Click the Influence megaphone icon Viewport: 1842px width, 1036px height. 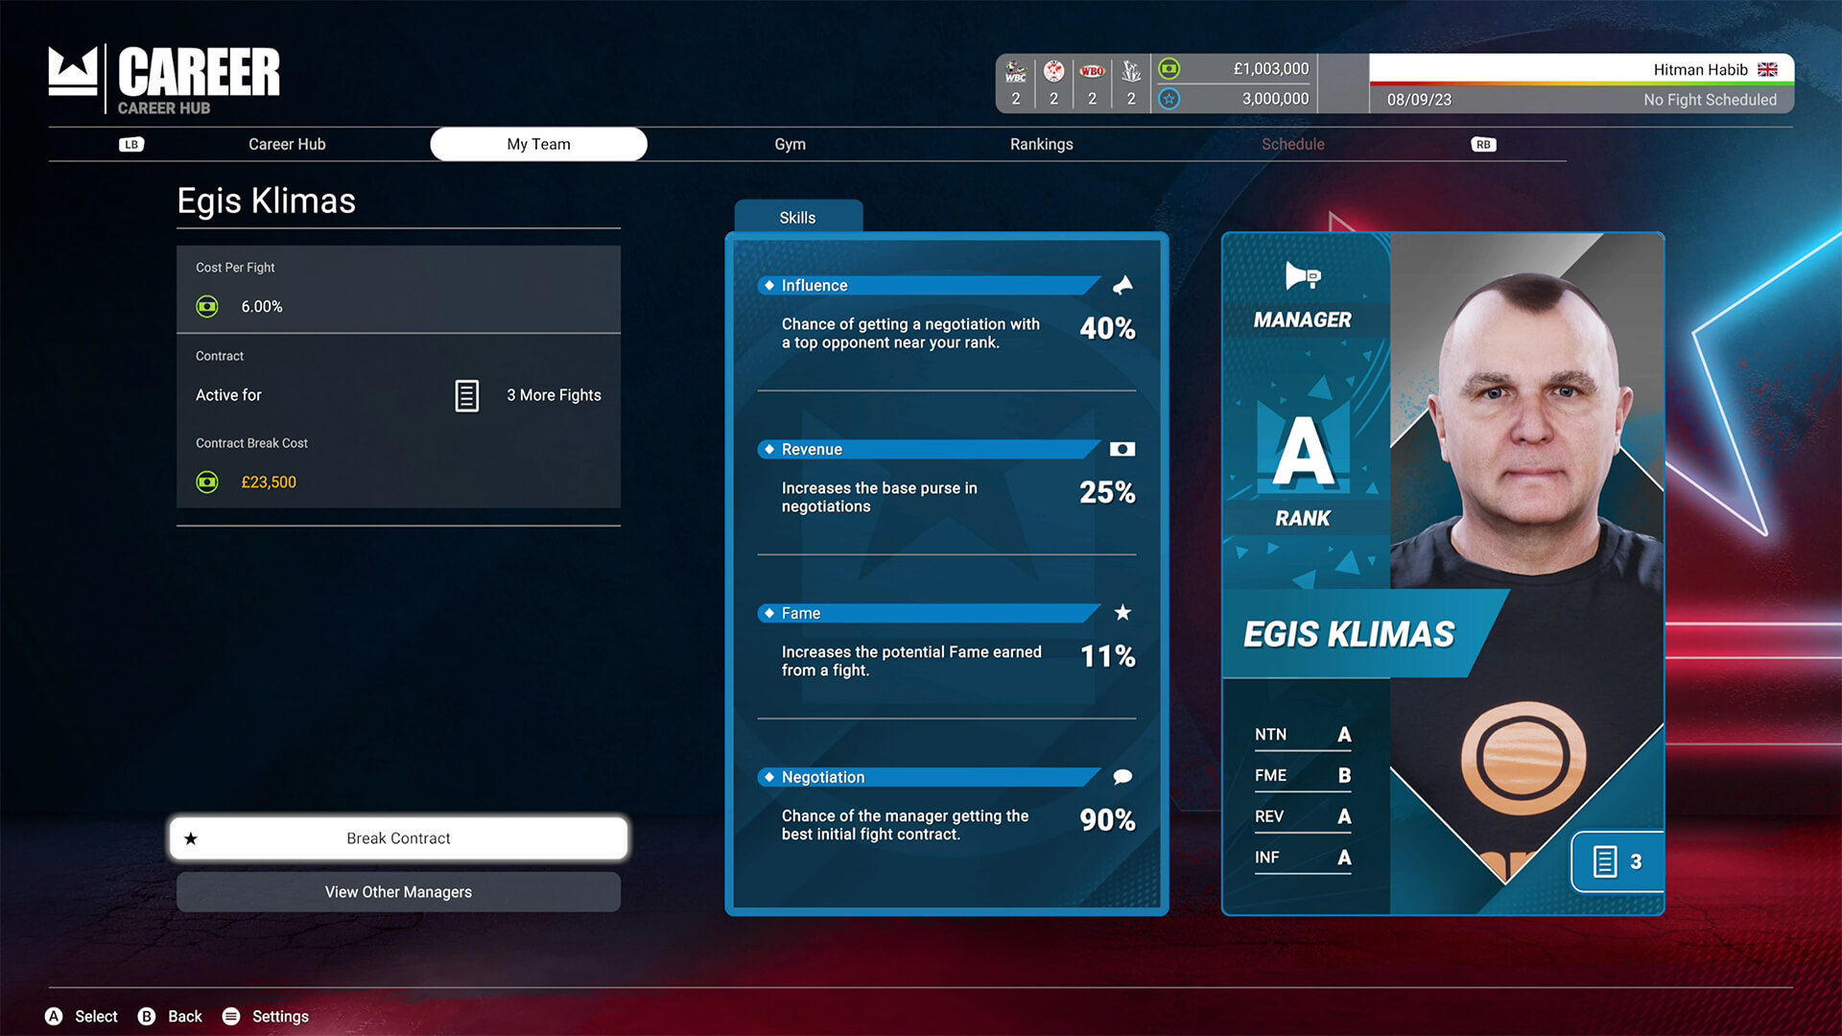click(x=1120, y=285)
